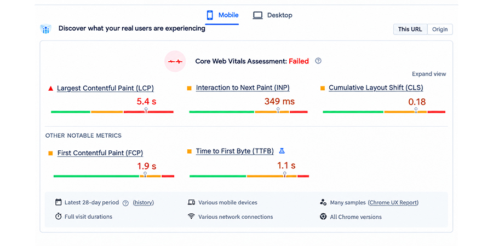Click the history link
Viewport: 493px width, 246px height.
144,203
